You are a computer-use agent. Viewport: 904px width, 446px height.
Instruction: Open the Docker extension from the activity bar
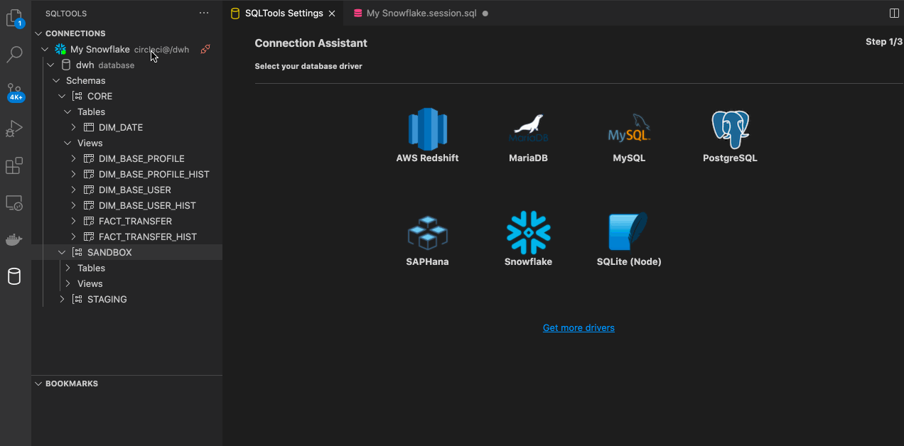coord(15,239)
